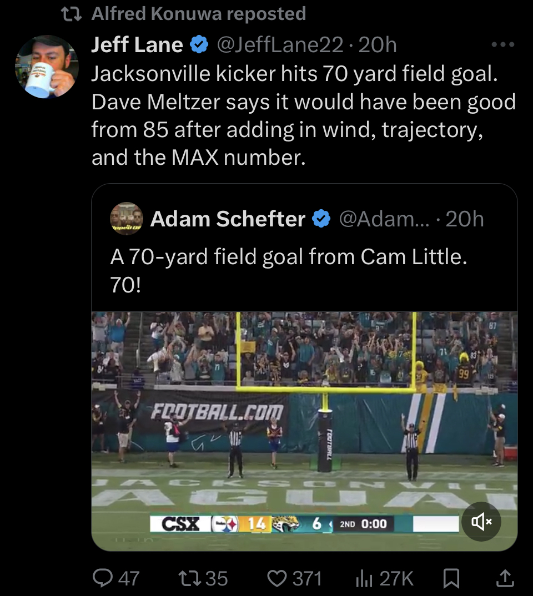Viewport: 533px width, 596px height.
Task: Click "Alfred Konuwa reposted" label
Action: pos(198,13)
